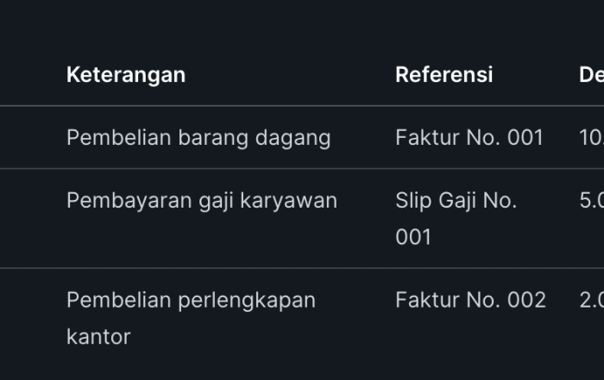The height and width of the screenshot is (380, 604).
Task: Click the word kantor in the last row
Action: pyautogui.click(x=98, y=337)
